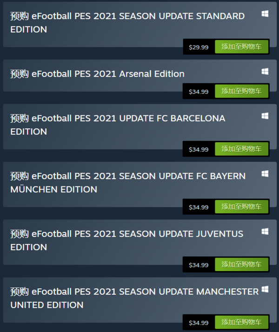
Task: Open the FC Barcelona Edition title
Action: 118,125
